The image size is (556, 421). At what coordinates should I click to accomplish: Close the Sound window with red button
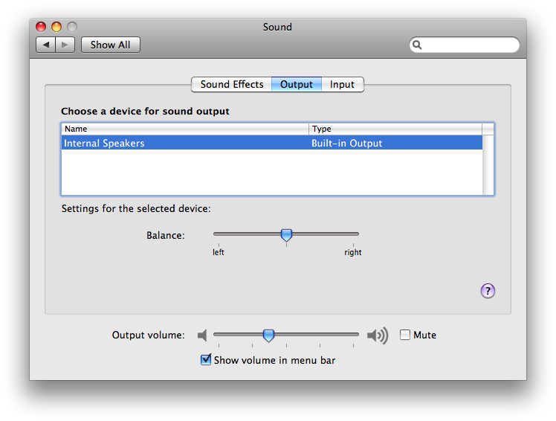click(41, 27)
